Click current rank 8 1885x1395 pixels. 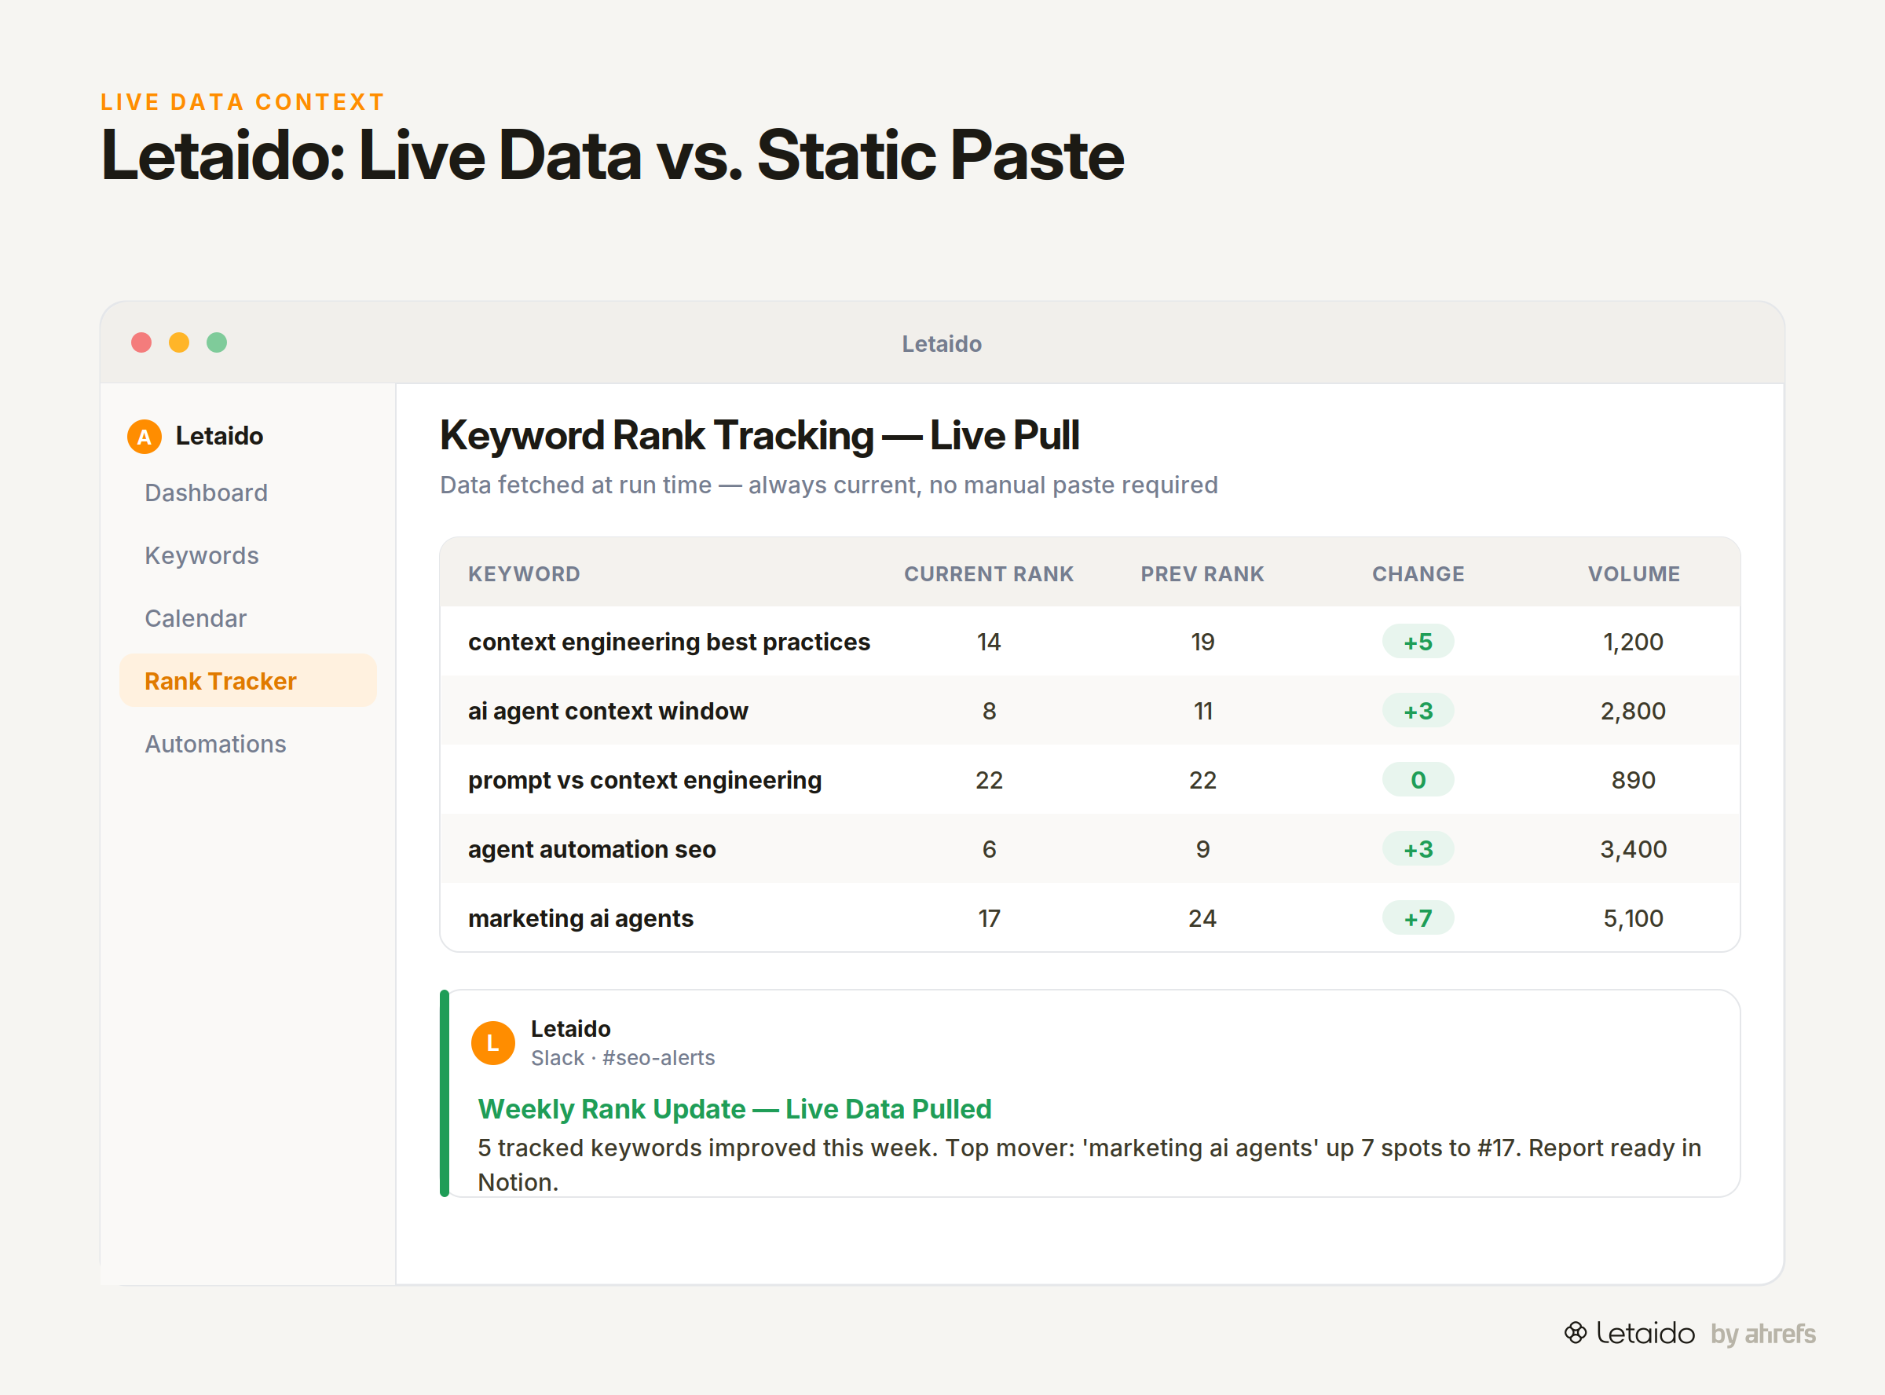(x=989, y=711)
